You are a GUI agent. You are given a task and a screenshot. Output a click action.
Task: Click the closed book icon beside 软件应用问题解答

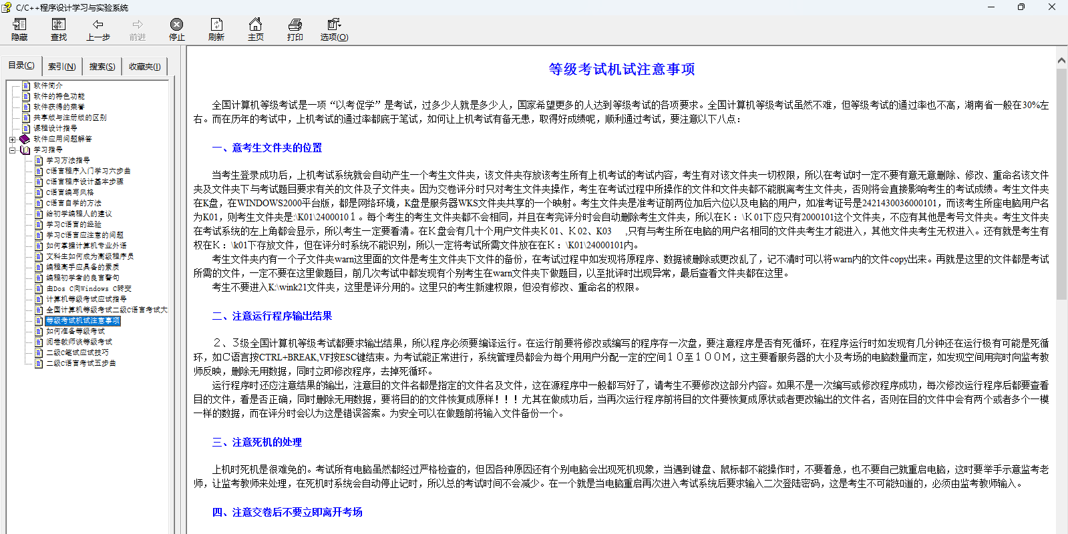point(25,139)
